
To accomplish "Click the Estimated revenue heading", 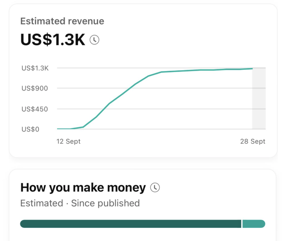I will point(62,21).
